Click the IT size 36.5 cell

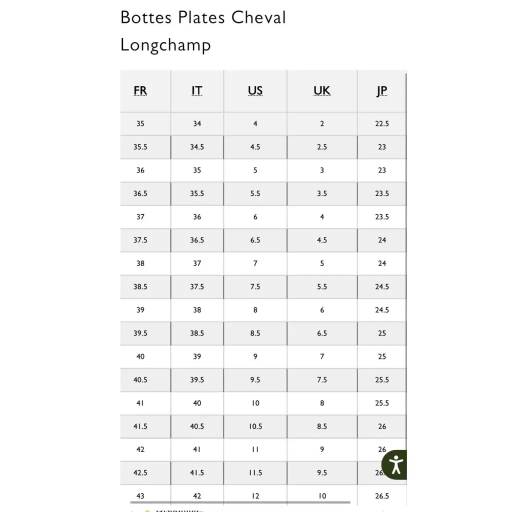point(197,240)
